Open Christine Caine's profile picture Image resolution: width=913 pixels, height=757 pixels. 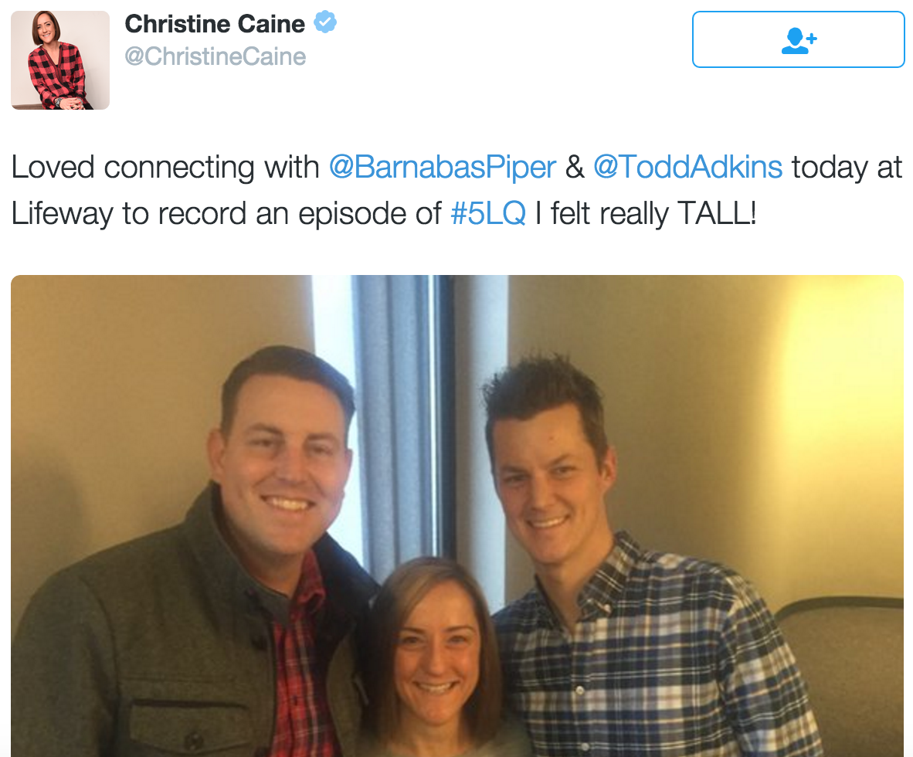click(x=60, y=60)
